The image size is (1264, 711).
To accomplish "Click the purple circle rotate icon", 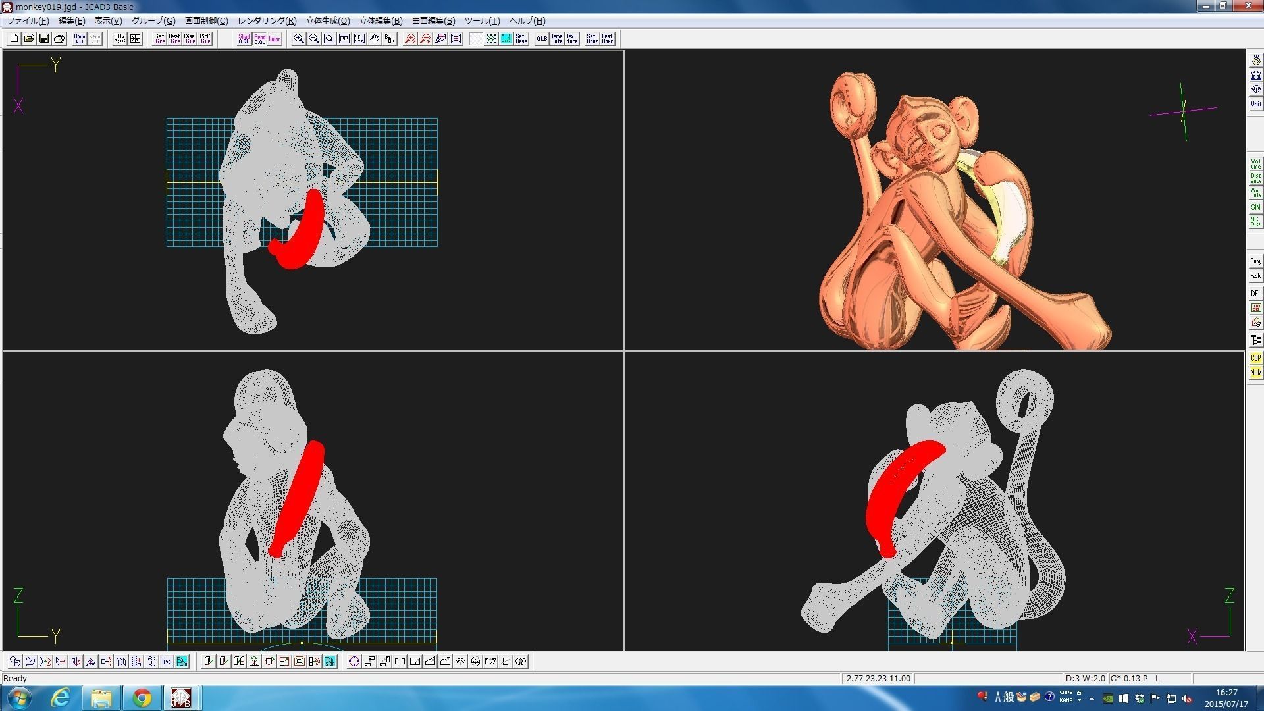I will (x=354, y=662).
